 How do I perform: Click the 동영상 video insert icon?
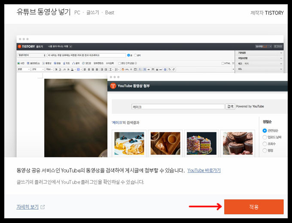tap(43, 63)
